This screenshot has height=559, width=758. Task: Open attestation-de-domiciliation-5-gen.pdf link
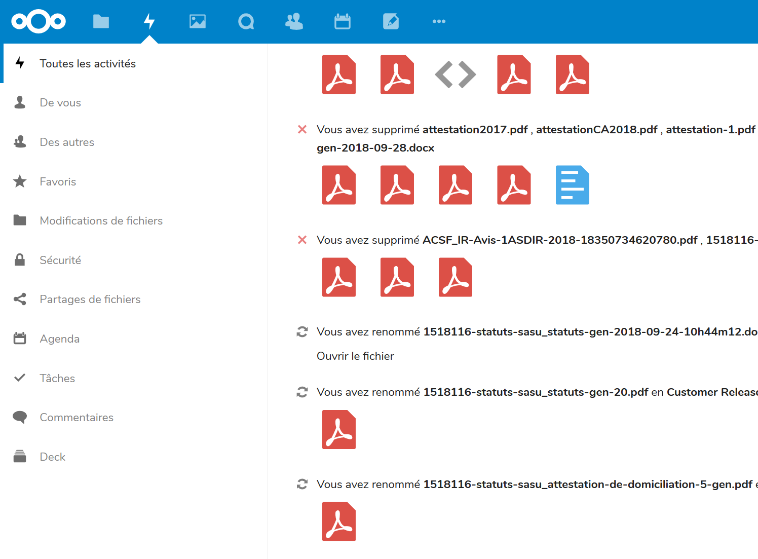(588, 485)
